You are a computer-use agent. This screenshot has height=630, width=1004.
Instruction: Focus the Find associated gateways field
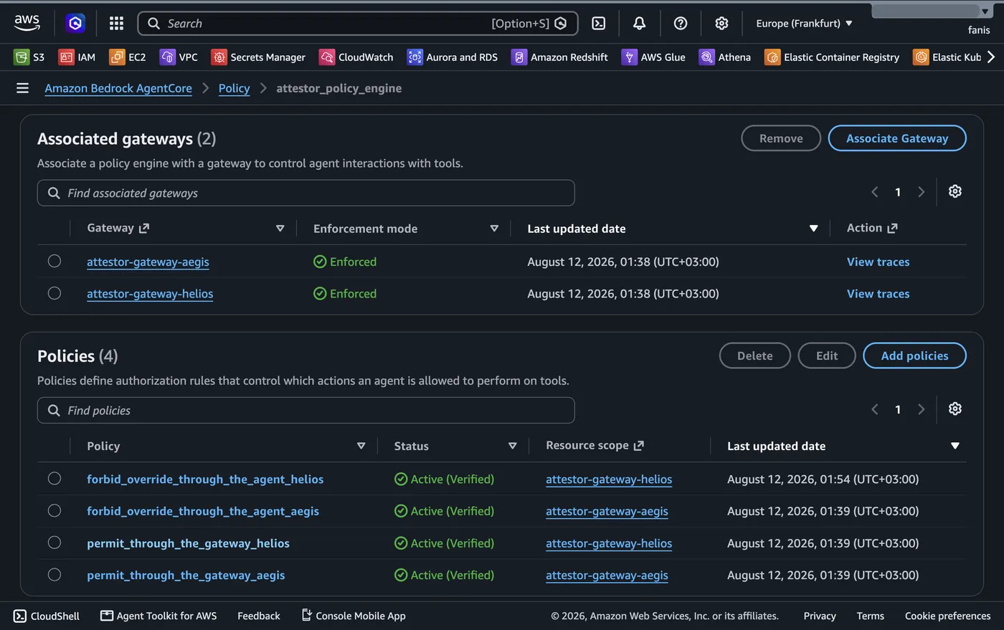[306, 193]
